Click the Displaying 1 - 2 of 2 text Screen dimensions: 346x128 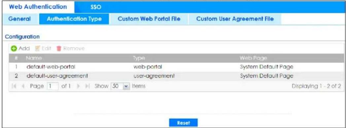point(316,86)
